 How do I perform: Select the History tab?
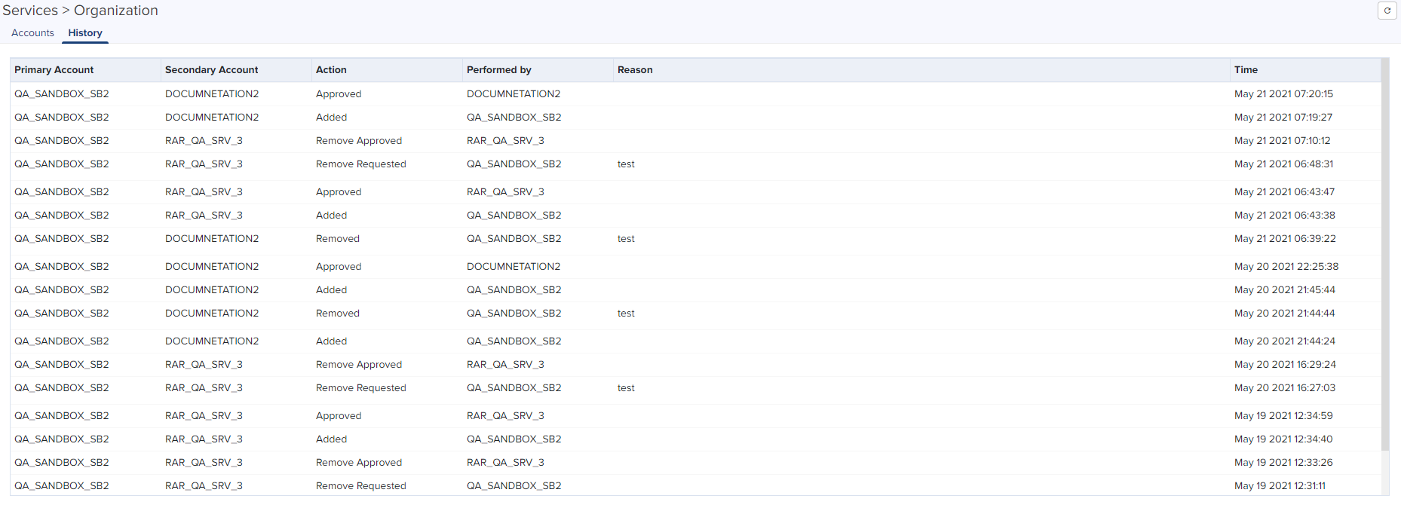coord(85,33)
